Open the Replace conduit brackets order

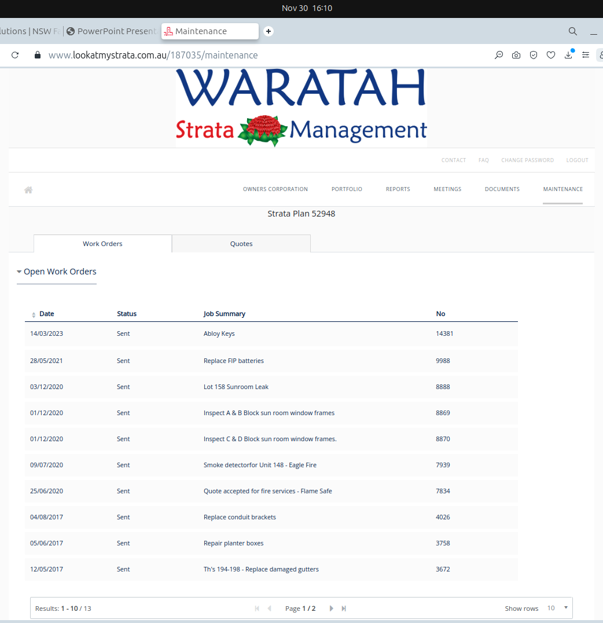click(x=240, y=517)
